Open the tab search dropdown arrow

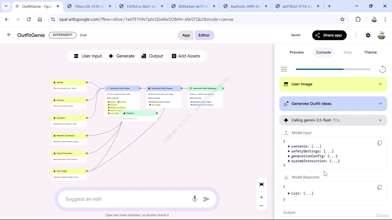tap(6, 6)
